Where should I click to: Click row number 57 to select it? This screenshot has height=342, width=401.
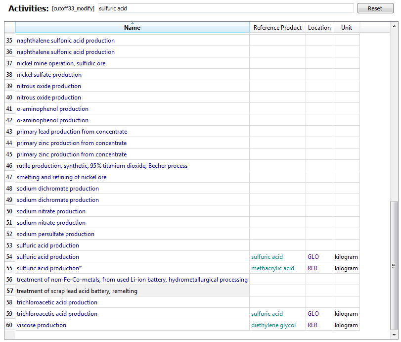(9, 291)
